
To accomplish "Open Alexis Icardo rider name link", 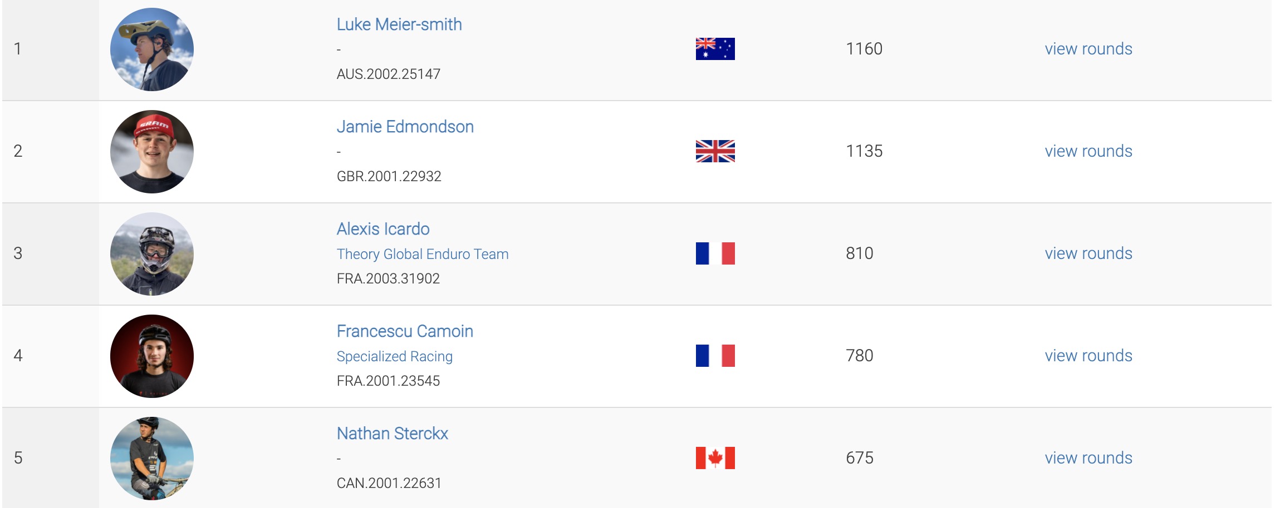I will 383,229.
